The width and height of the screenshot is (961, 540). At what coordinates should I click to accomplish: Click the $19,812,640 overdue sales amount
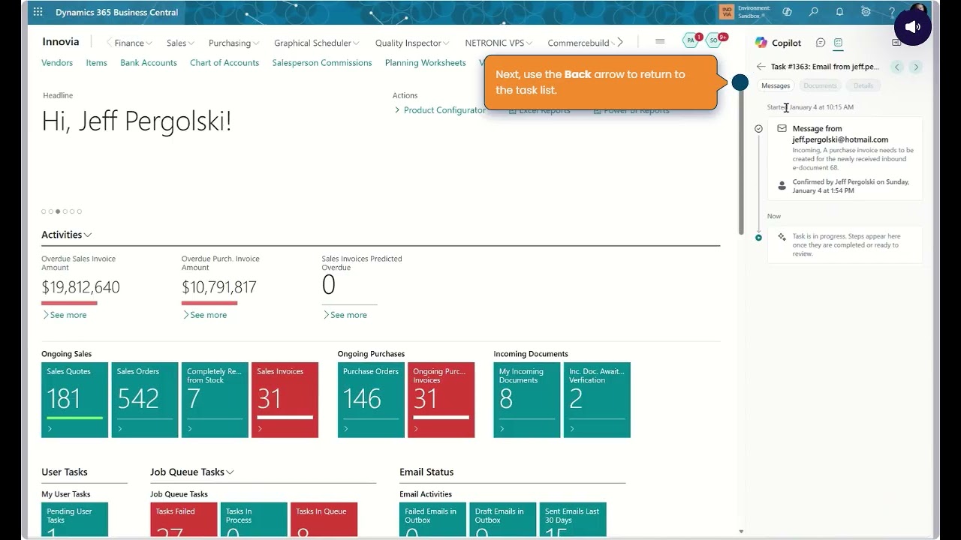(x=80, y=287)
